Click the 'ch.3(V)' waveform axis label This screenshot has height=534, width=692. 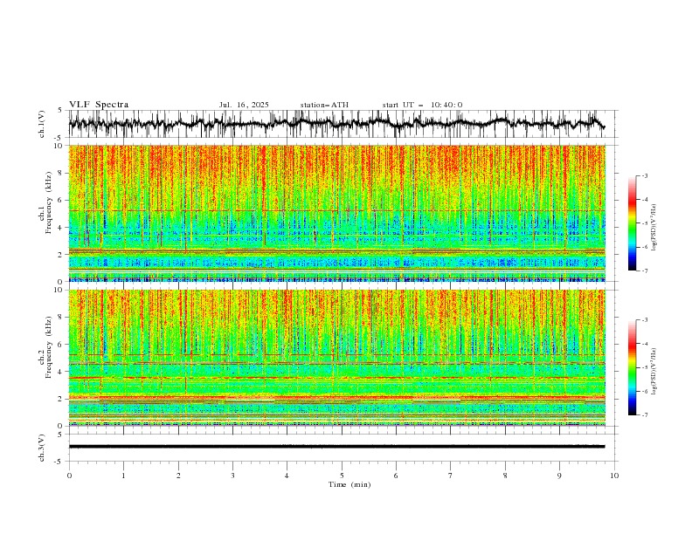[x=42, y=448]
